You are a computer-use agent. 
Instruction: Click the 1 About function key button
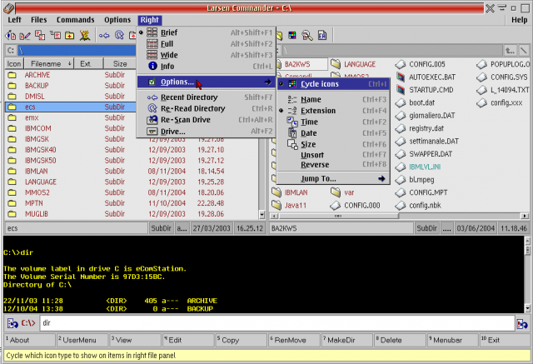click(x=30, y=340)
